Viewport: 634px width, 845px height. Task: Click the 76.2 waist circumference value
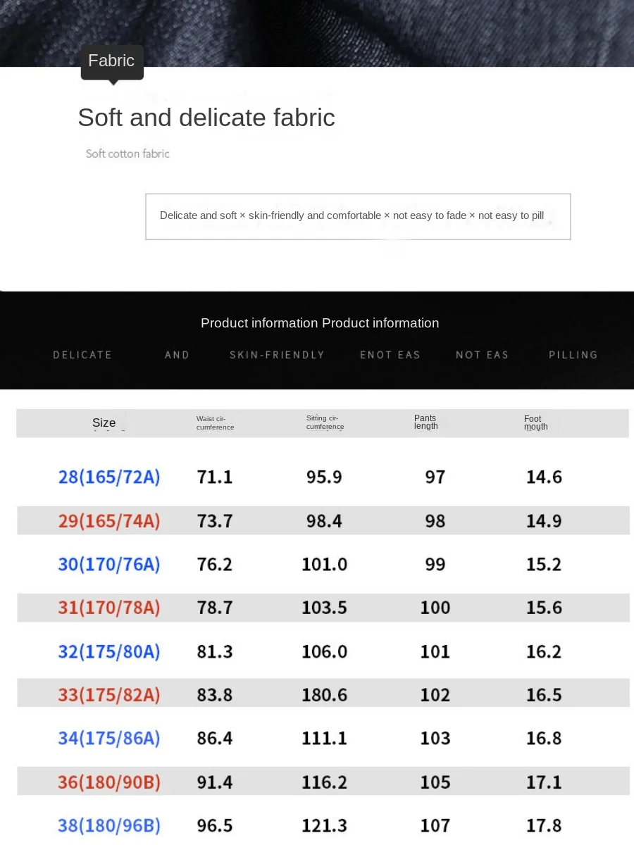tap(215, 565)
